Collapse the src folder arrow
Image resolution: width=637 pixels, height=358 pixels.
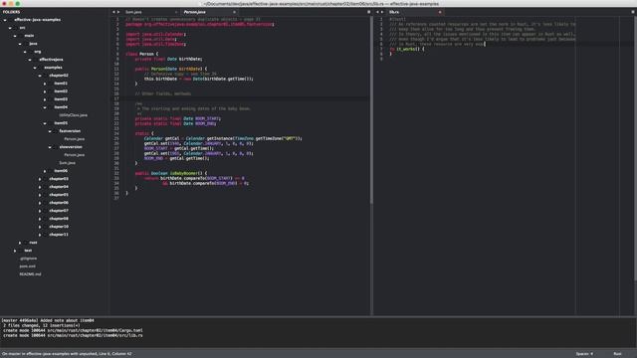pyautogui.click(x=10, y=28)
